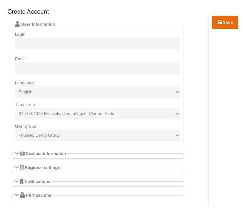The width and height of the screenshot is (244, 213).
Task: Click the floppy disk icon on Save
Action: [x=220, y=22]
